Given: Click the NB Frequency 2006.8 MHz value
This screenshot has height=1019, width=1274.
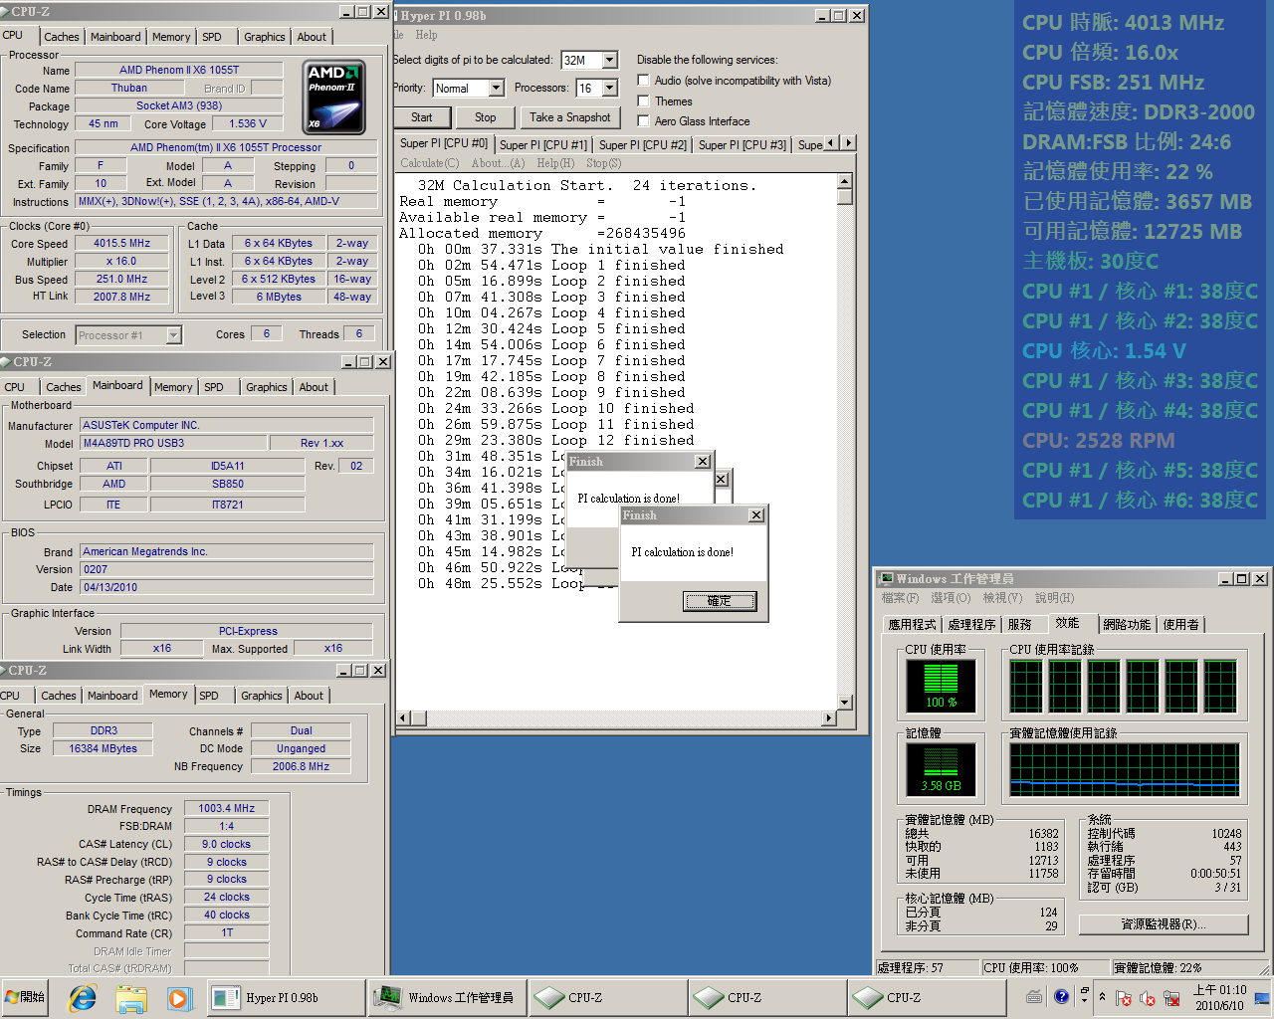Looking at the screenshot, I should pos(301,766).
